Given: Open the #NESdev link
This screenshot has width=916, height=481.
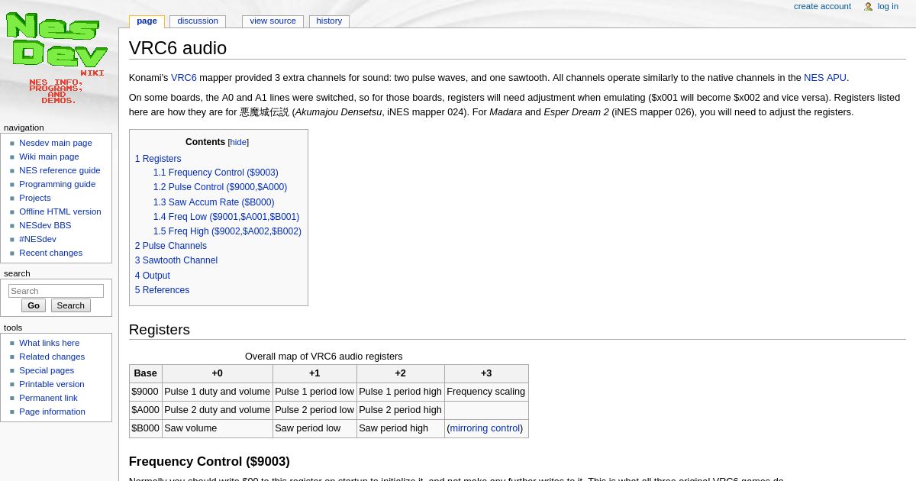Looking at the screenshot, I should pyautogui.click(x=37, y=239).
